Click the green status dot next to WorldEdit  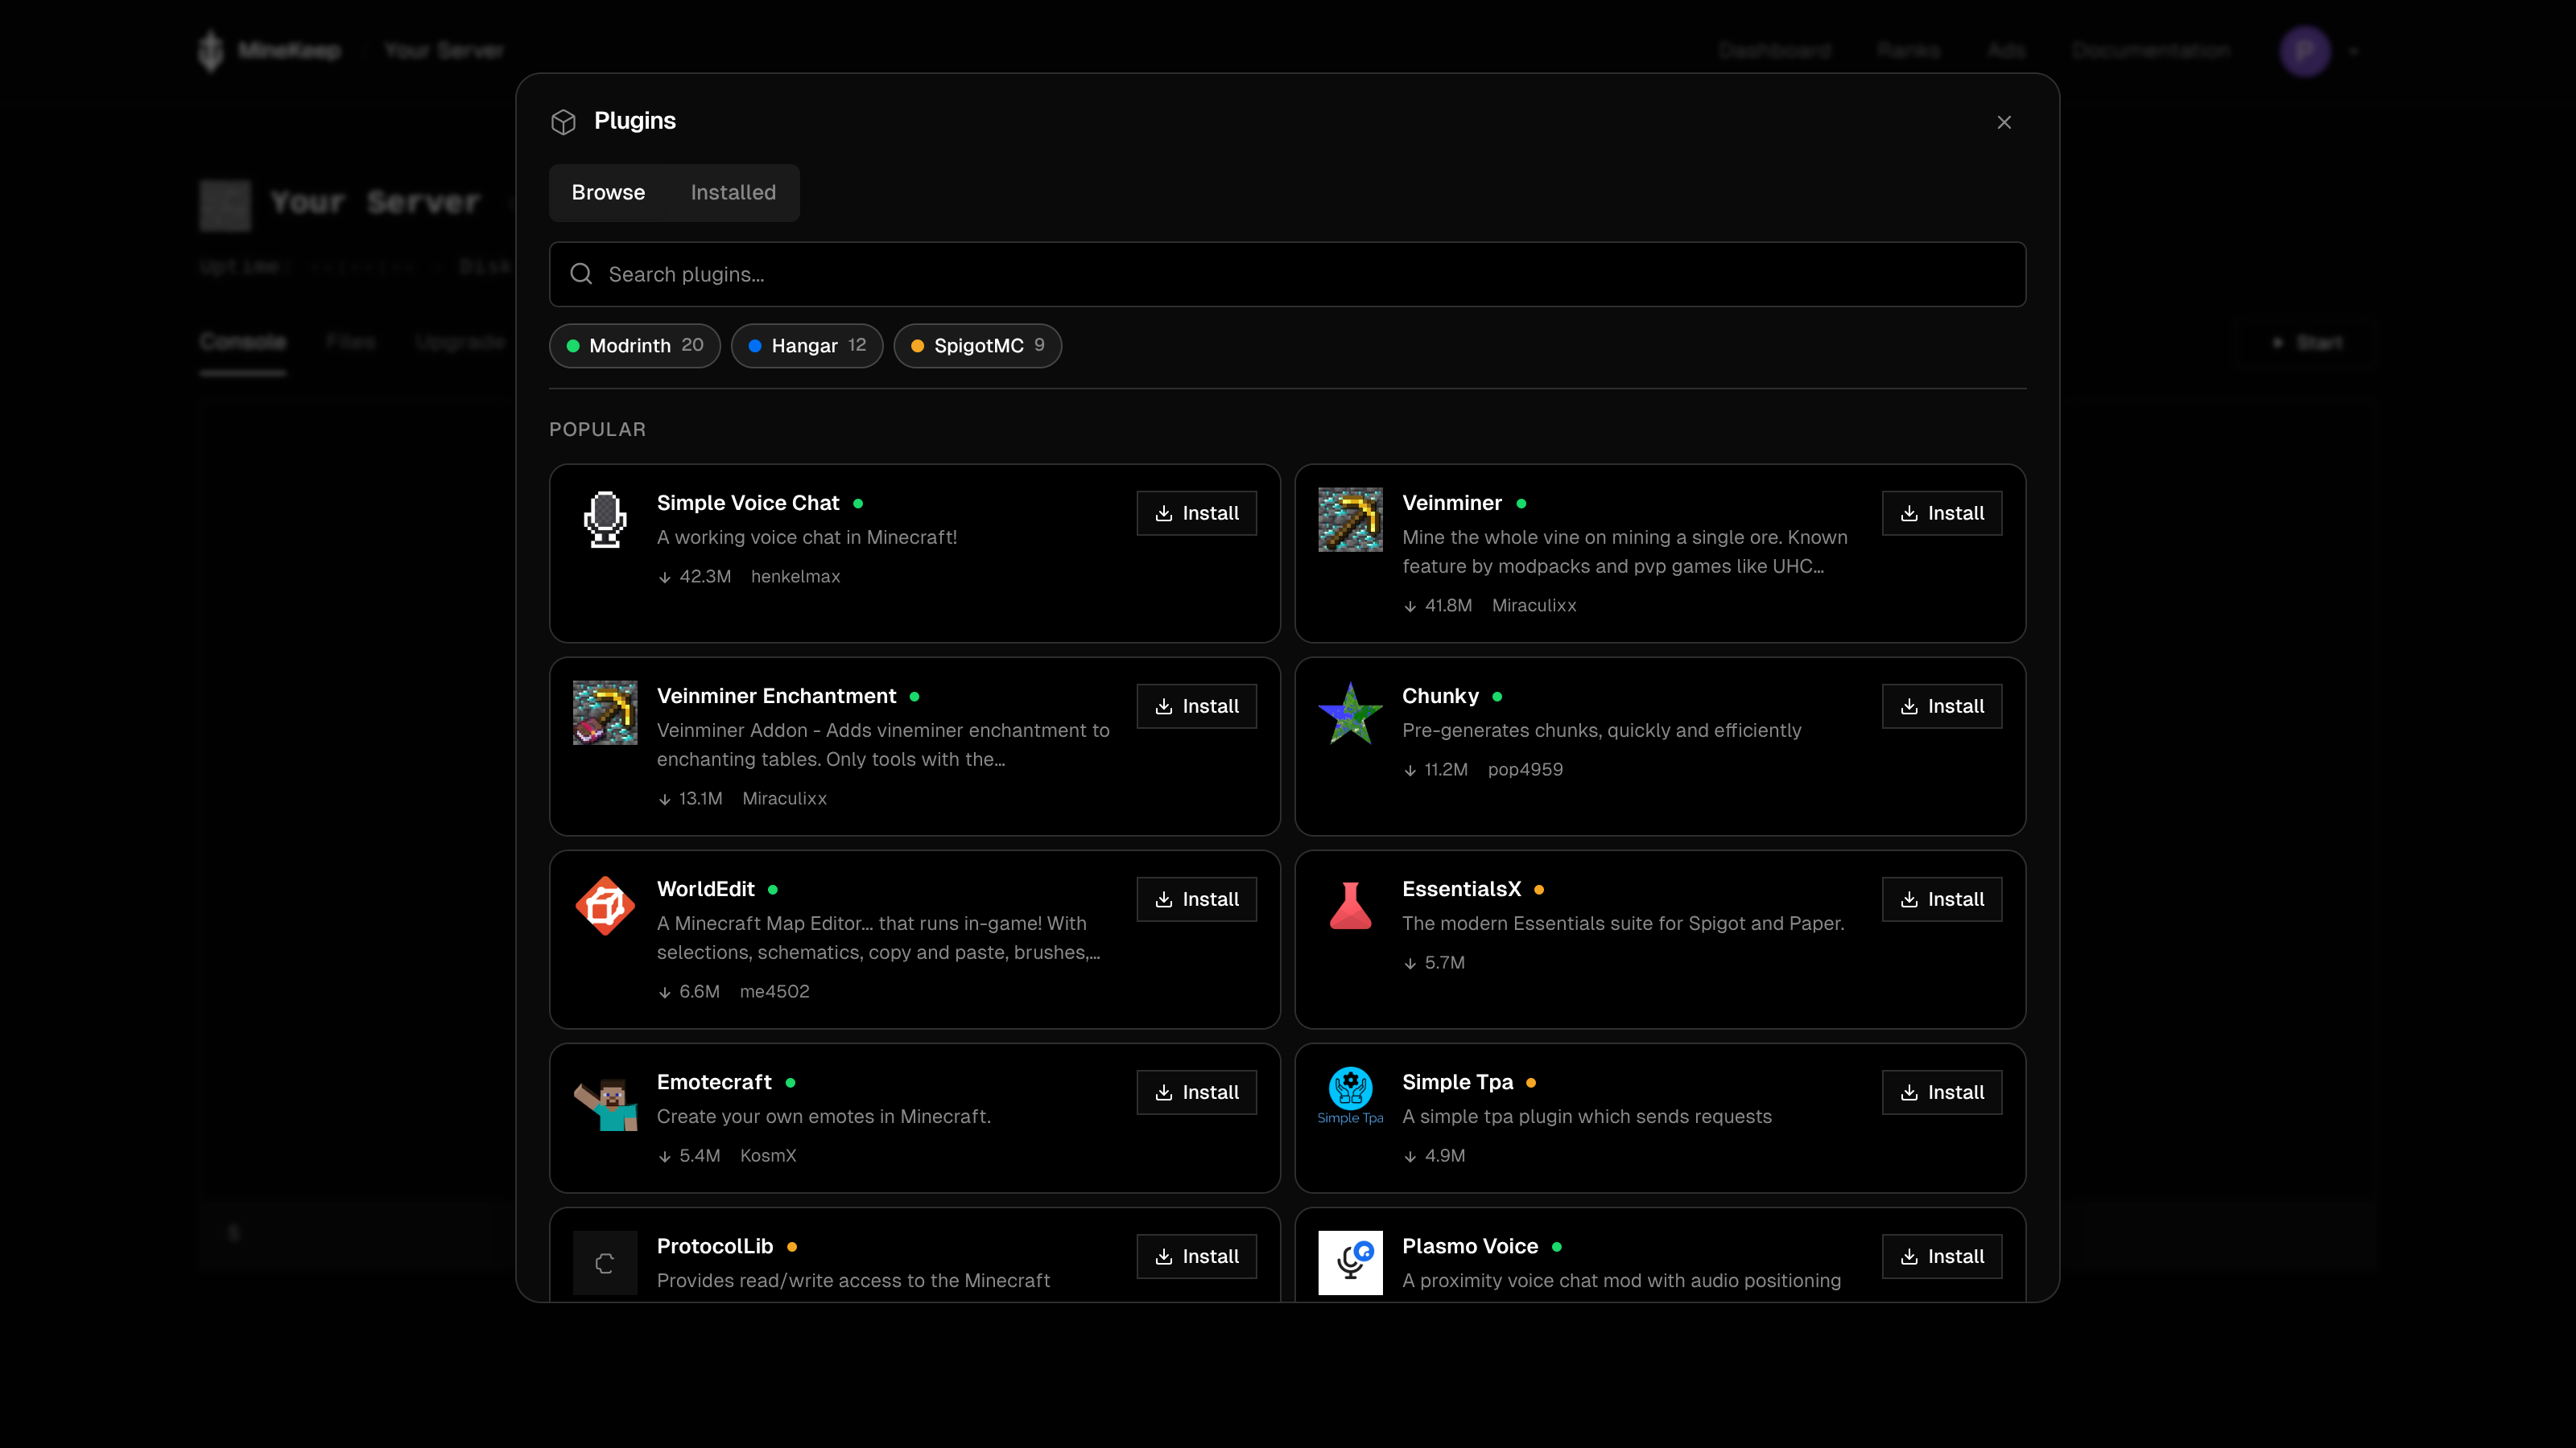[x=773, y=890]
